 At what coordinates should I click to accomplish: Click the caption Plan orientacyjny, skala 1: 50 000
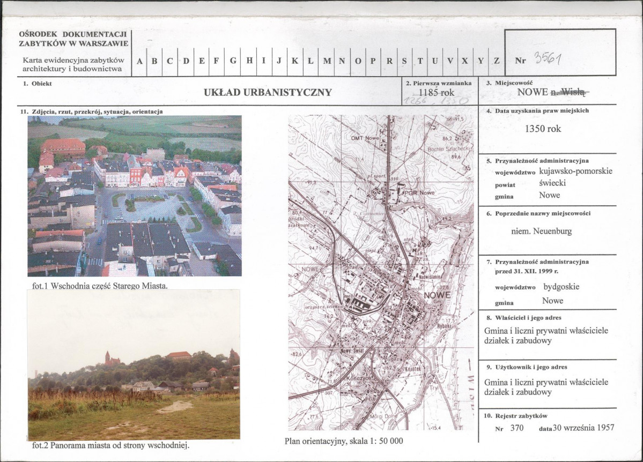click(x=344, y=441)
